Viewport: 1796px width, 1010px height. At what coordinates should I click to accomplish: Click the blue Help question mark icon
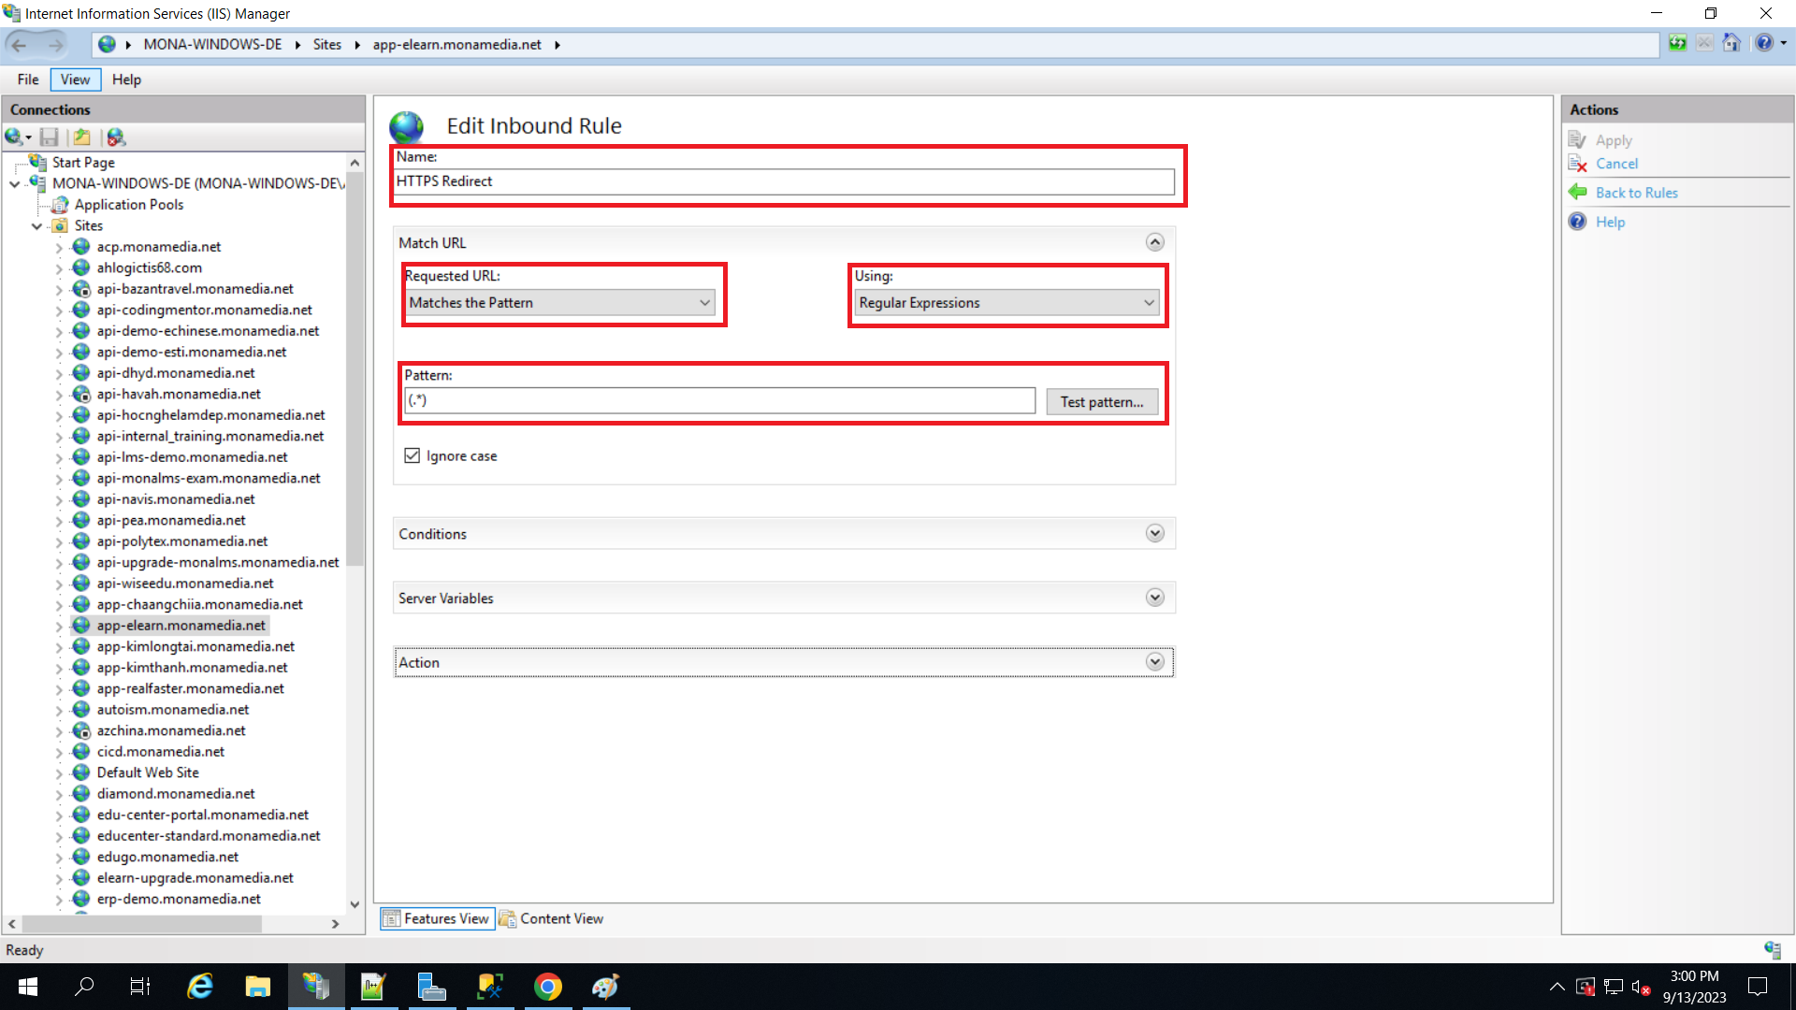tap(1578, 222)
